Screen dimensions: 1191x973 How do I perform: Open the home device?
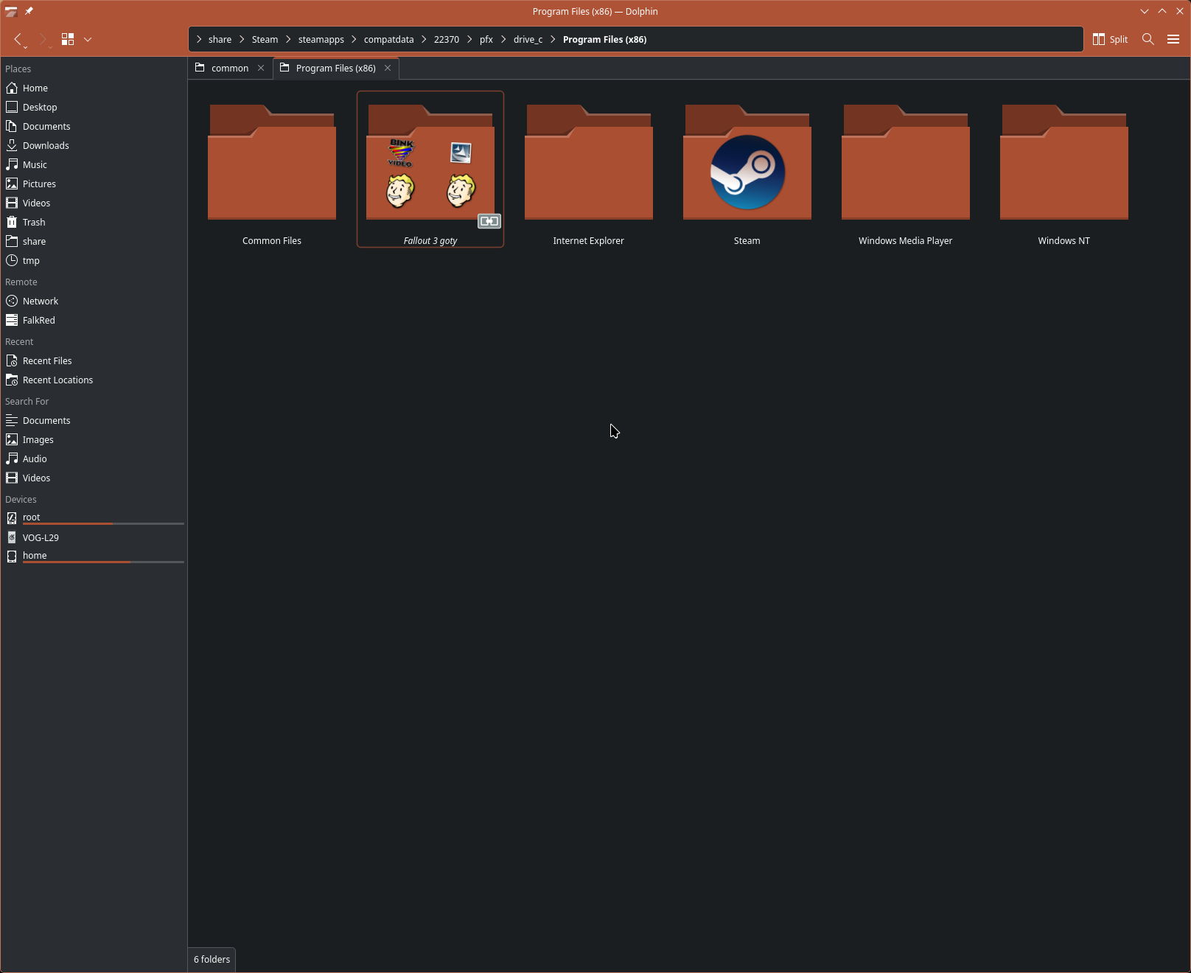[94, 556]
